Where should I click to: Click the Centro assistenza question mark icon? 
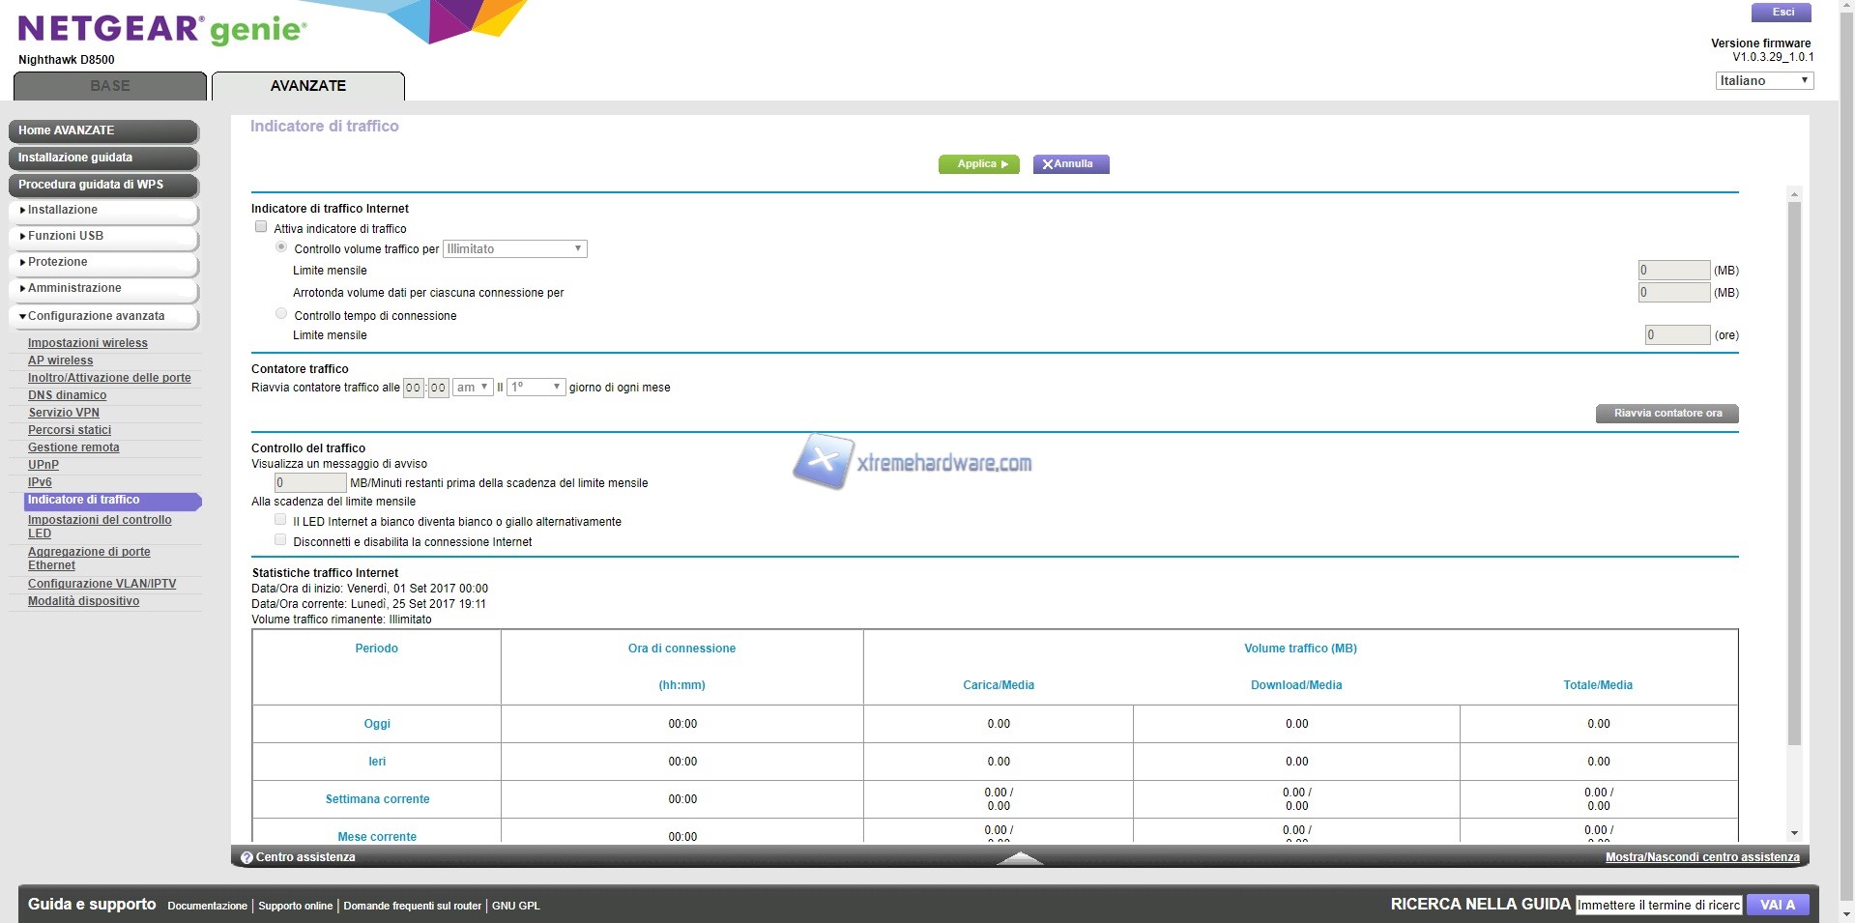[246, 857]
